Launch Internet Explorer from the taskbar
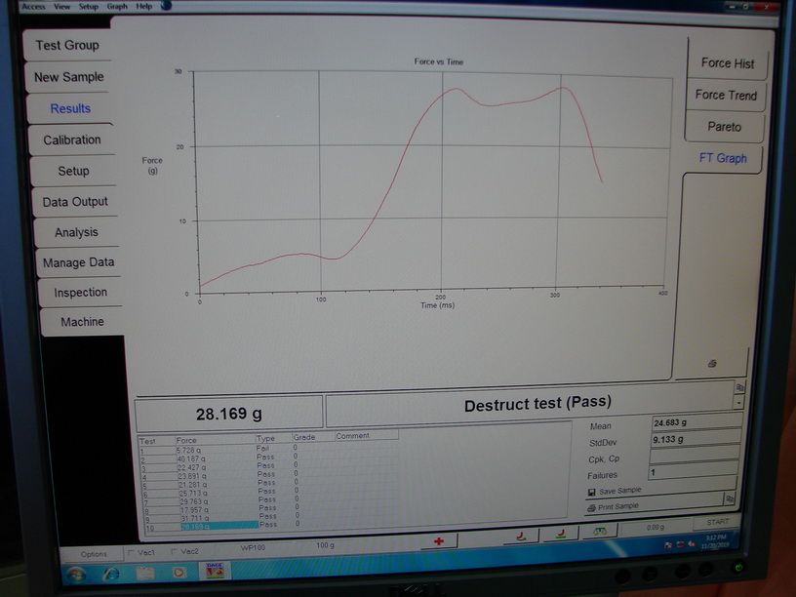This screenshot has height=597, width=796. [x=112, y=573]
